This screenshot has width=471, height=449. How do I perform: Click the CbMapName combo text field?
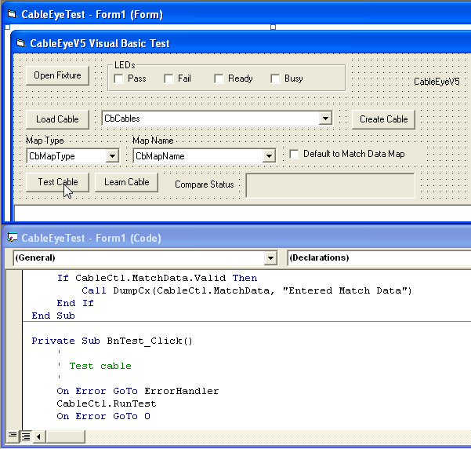(198, 156)
